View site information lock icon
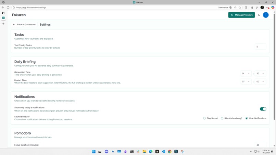276x155 pixels. click(x=14, y=8)
